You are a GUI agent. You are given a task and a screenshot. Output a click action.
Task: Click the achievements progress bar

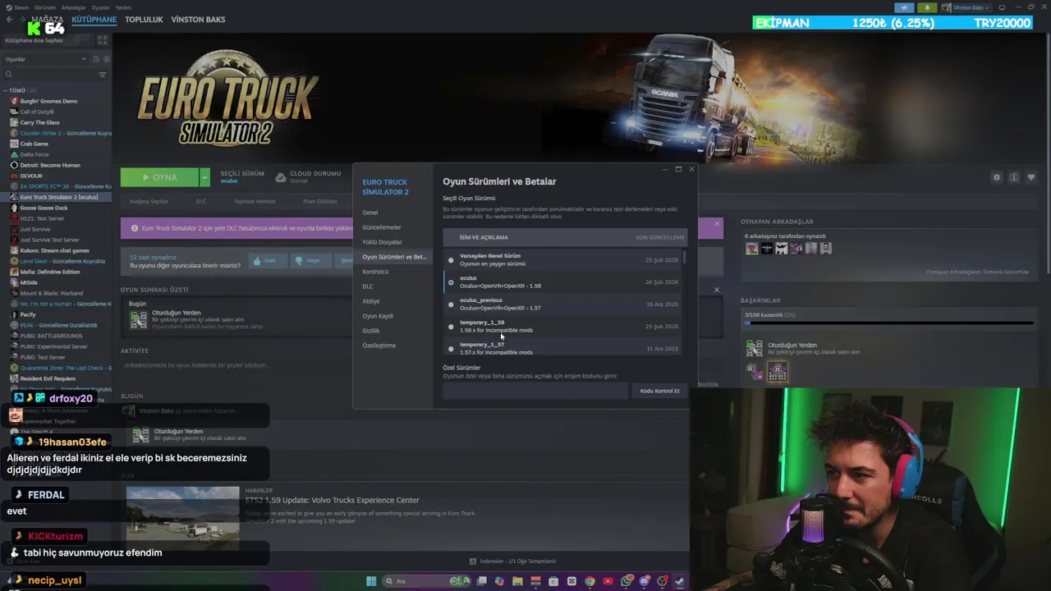tap(888, 323)
